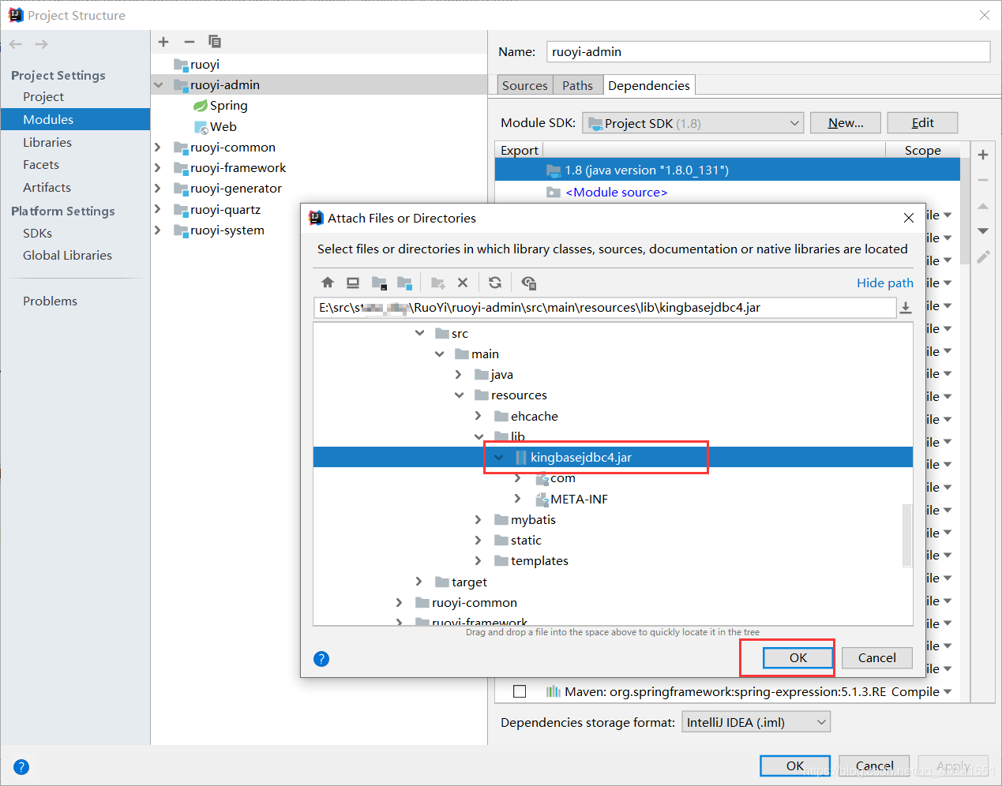Click the kingbasejdbc4.jar archive icon
This screenshot has width=1002, height=786.
pos(520,458)
